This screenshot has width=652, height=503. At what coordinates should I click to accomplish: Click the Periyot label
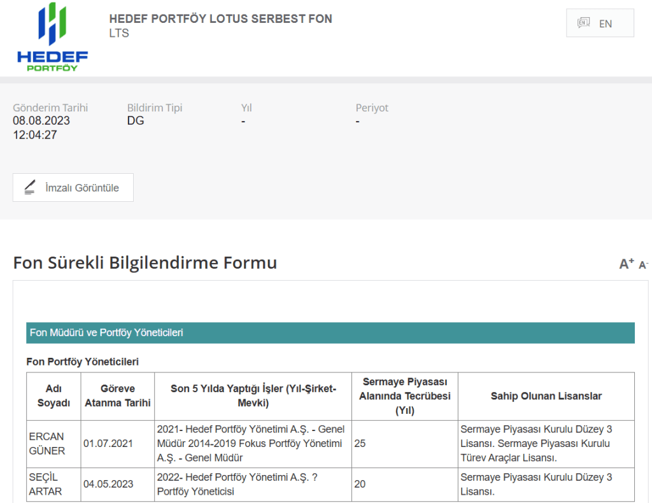(372, 108)
